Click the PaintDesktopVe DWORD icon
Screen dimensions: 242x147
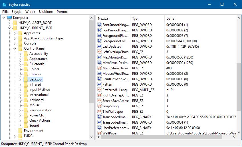pos(100,79)
